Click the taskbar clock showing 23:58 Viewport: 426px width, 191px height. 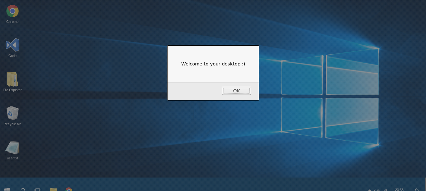(399, 189)
